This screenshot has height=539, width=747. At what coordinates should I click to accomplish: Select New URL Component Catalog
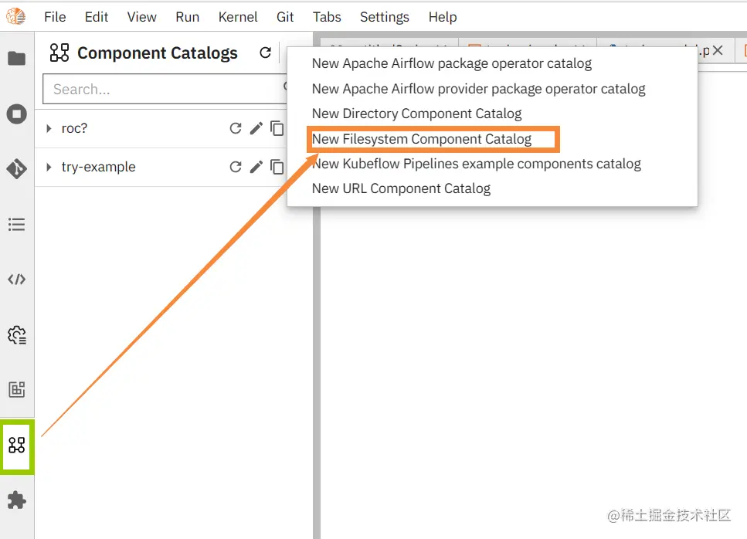401,188
